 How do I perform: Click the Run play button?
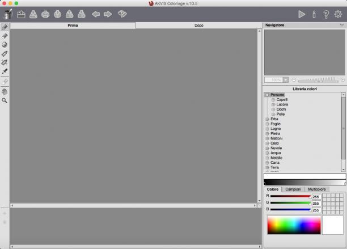(302, 14)
